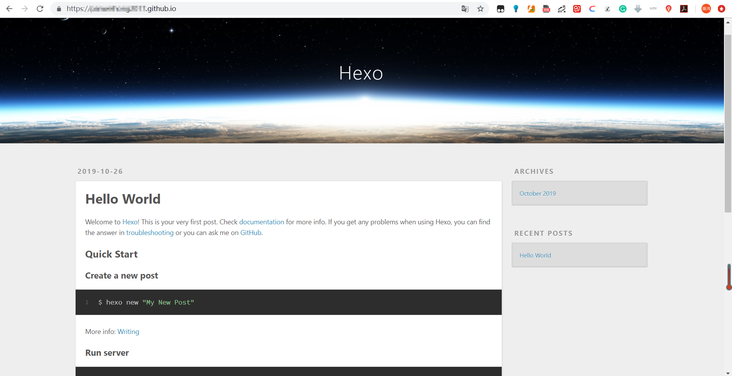This screenshot has width=732, height=376.
Task: Click the dark tab-grouping extension icon
Action: pyautogui.click(x=501, y=8)
